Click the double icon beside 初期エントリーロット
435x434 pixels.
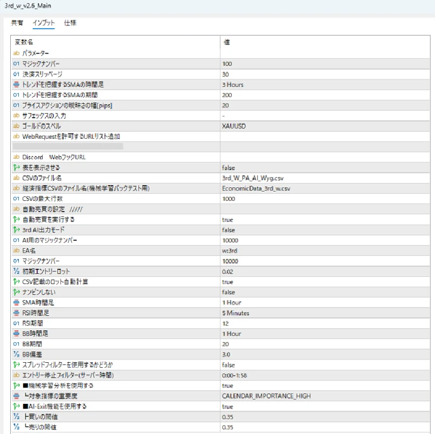[16, 271]
